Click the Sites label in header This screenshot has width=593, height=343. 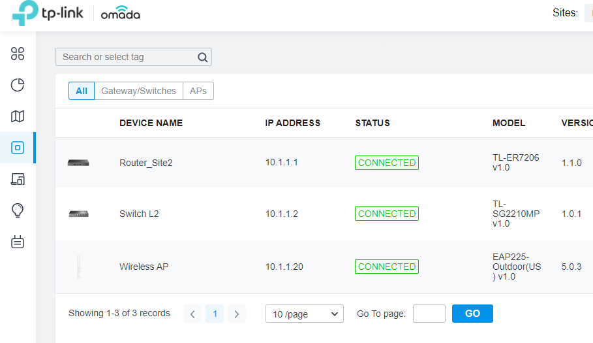pyautogui.click(x=565, y=13)
